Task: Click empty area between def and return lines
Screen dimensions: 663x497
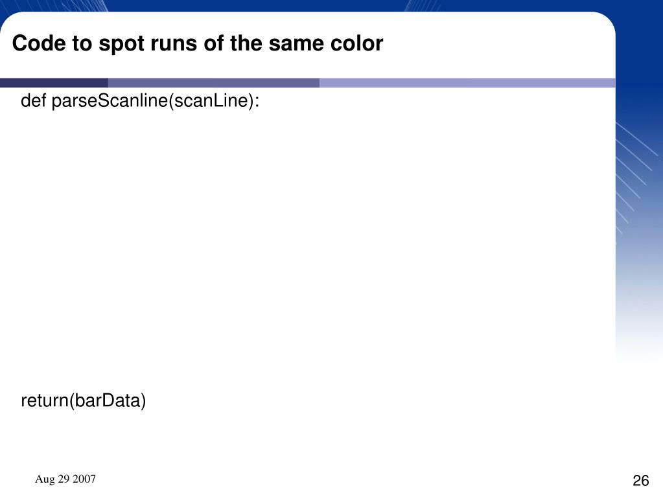Action: pos(296,249)
